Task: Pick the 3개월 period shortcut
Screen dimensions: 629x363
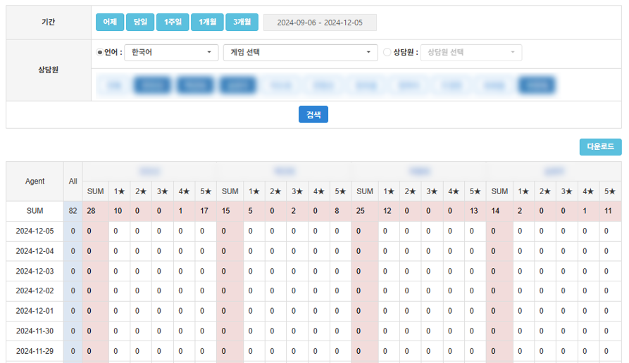Action: tap(242, 23)
